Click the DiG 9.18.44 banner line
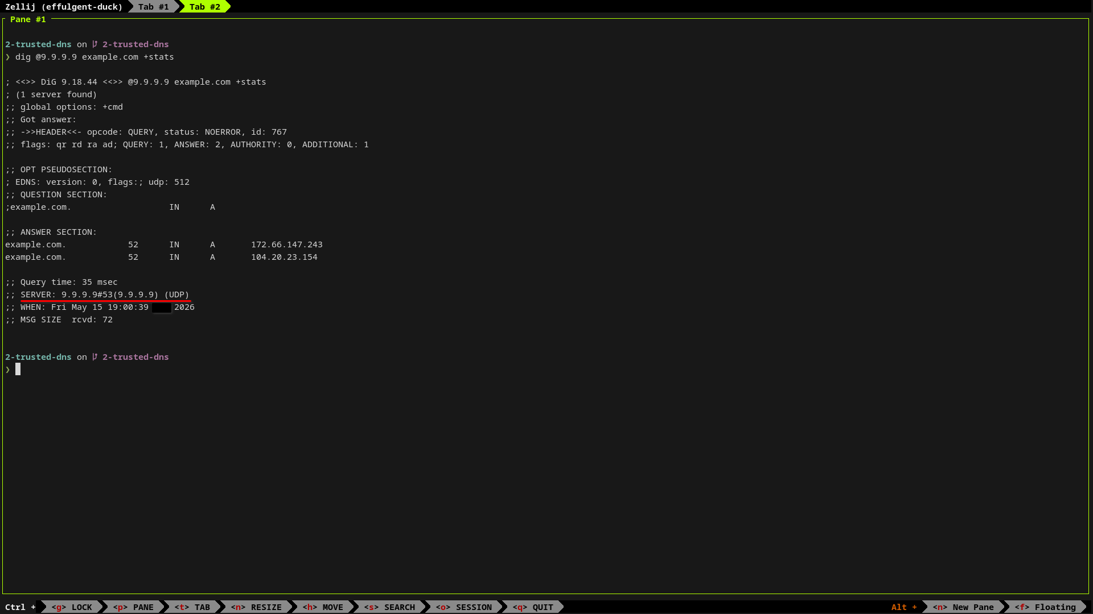The height and width of the screenshot is (614, 1093). (x=136, y=82)
